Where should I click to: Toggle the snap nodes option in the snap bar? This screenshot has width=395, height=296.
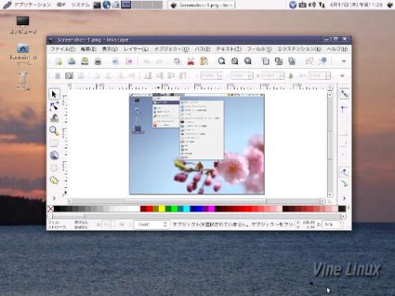coord(344,172)
